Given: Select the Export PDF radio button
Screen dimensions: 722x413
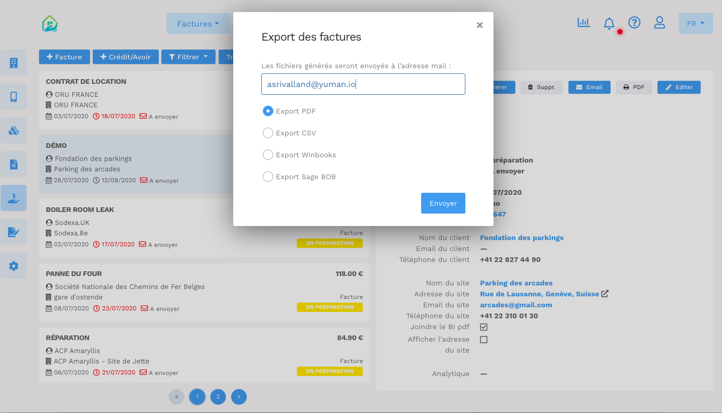Looking at the screenshot, I should click(x=268, y=111).
